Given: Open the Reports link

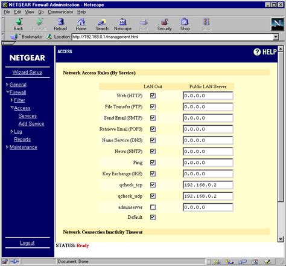Looking at the screenshot, I should (22, 140).
